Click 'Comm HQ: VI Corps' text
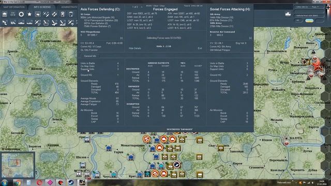This screenshot has width=331, height=186. coord(91,47)
